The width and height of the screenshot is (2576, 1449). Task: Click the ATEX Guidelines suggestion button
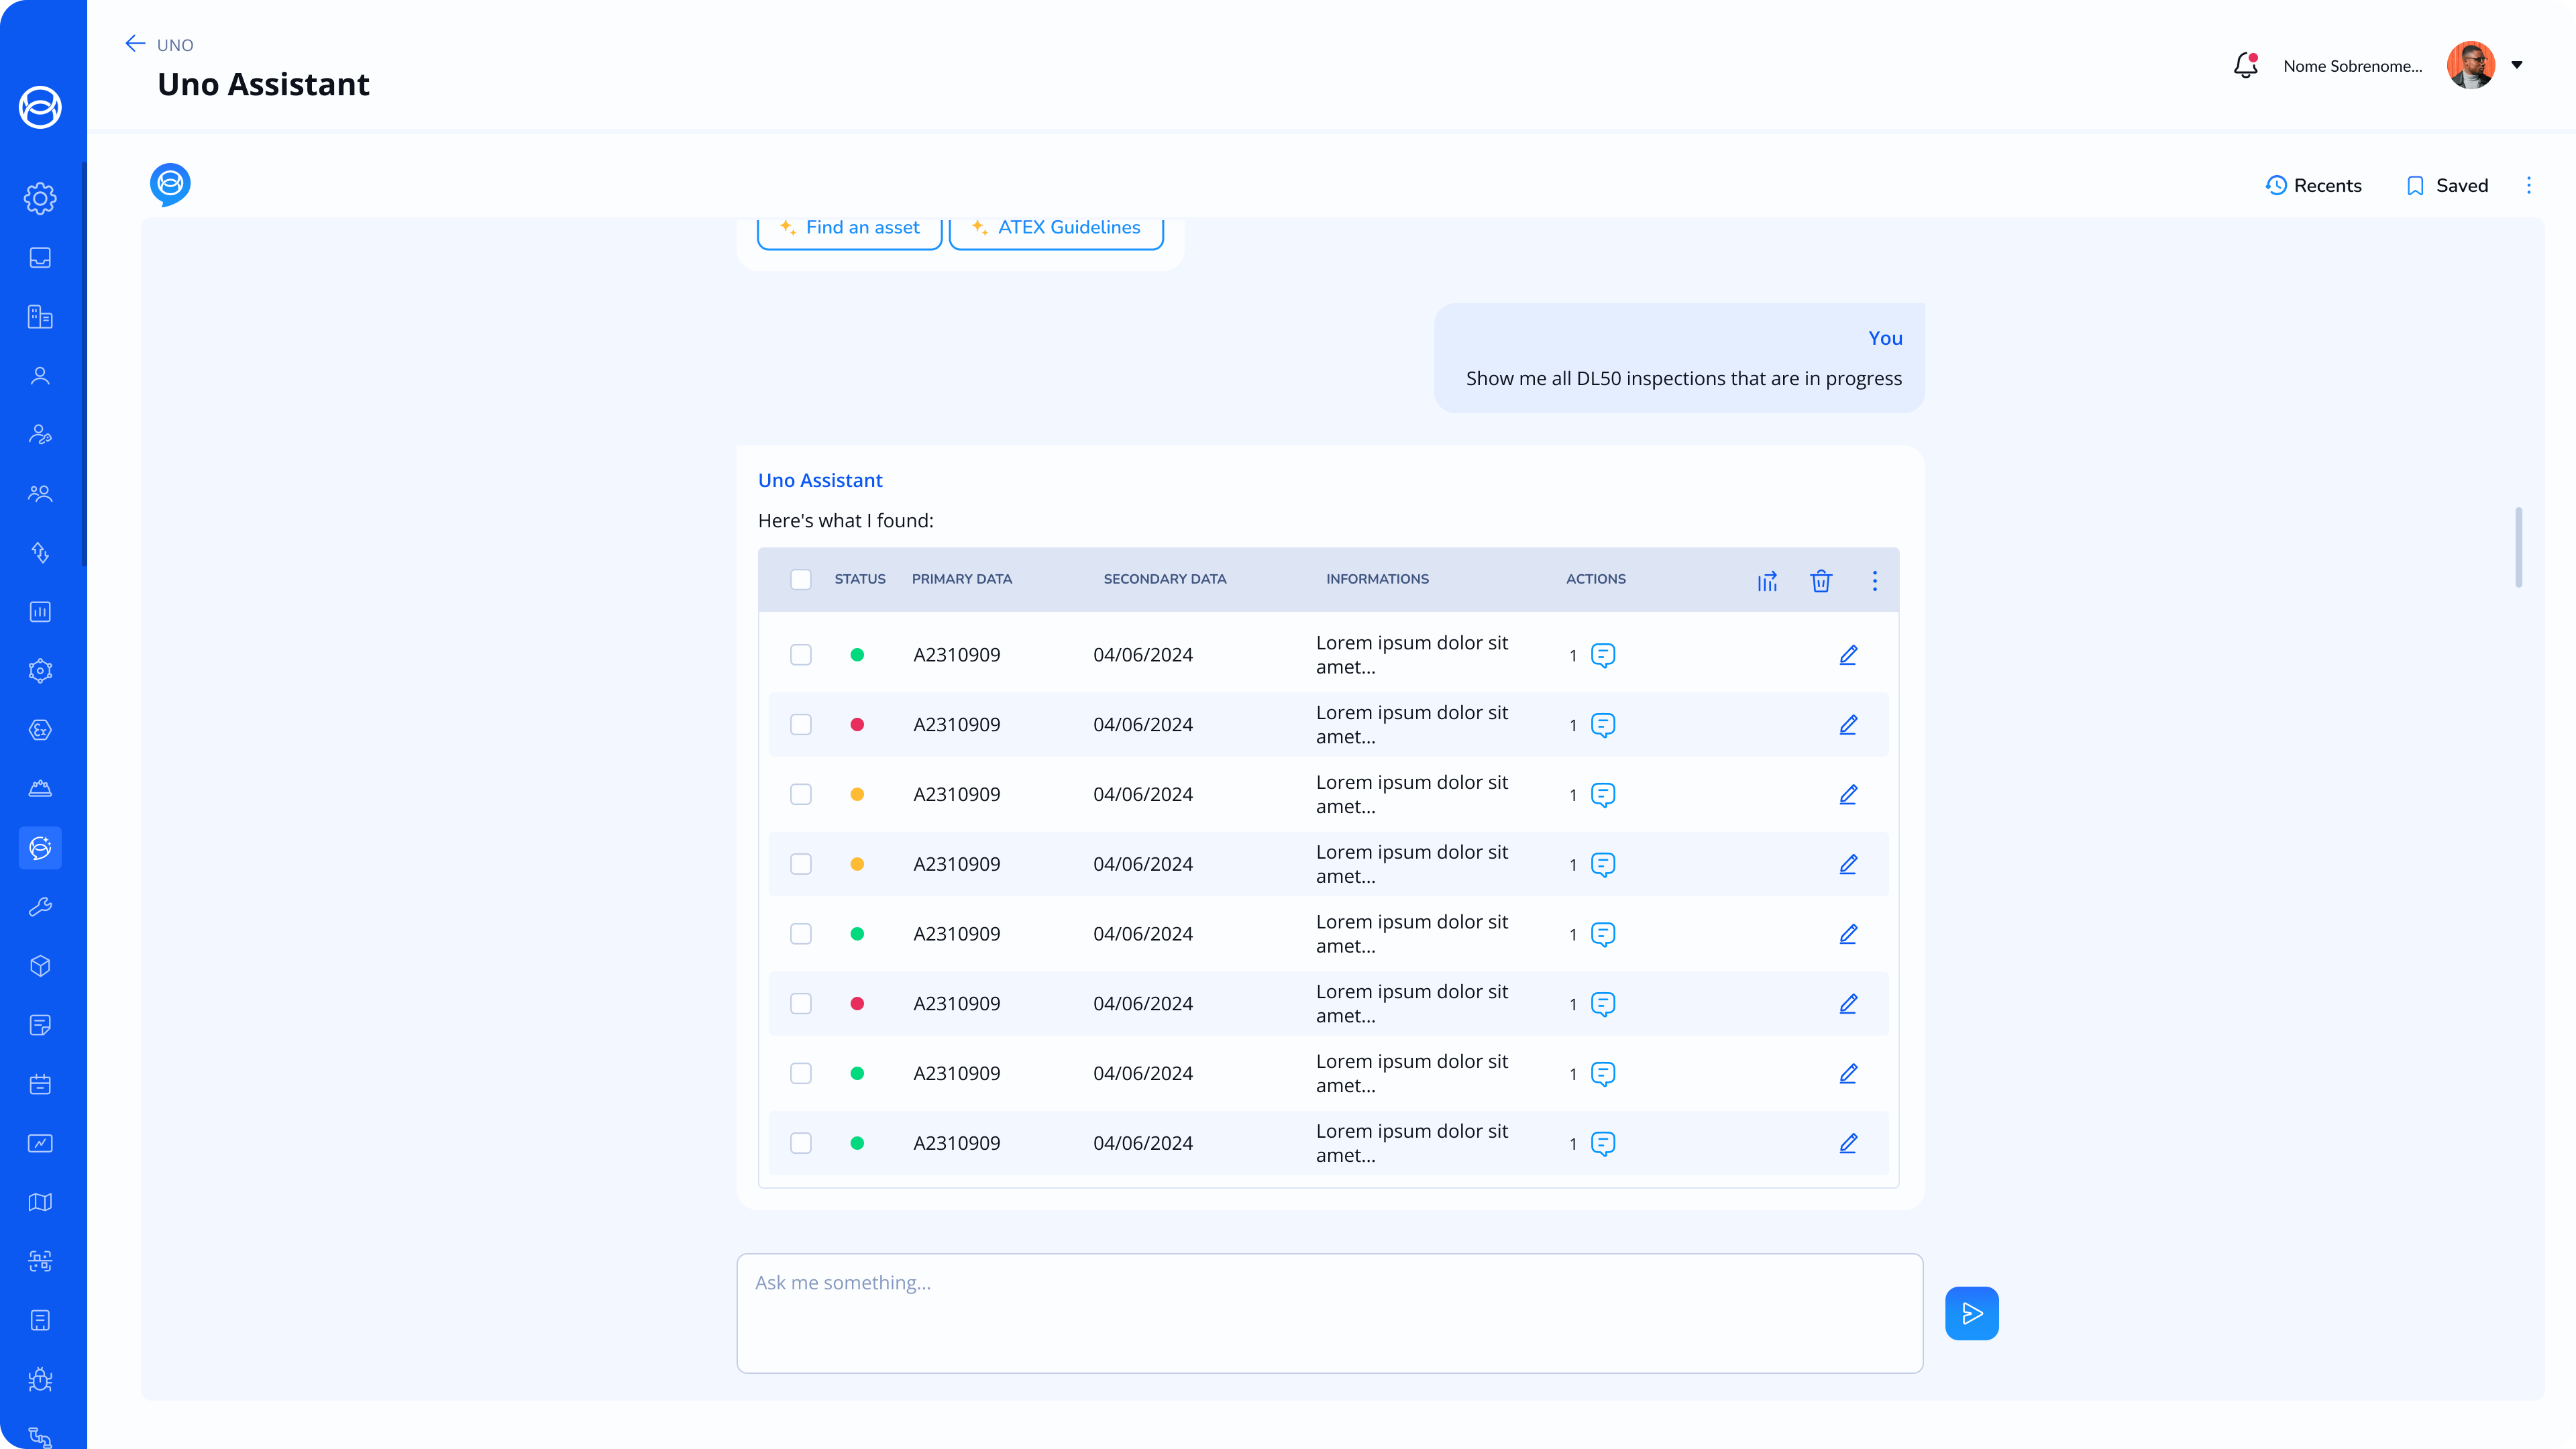1056,228
